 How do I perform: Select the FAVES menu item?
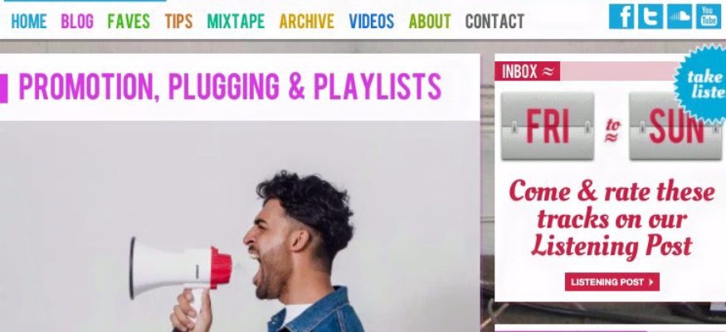coord(129,22)
